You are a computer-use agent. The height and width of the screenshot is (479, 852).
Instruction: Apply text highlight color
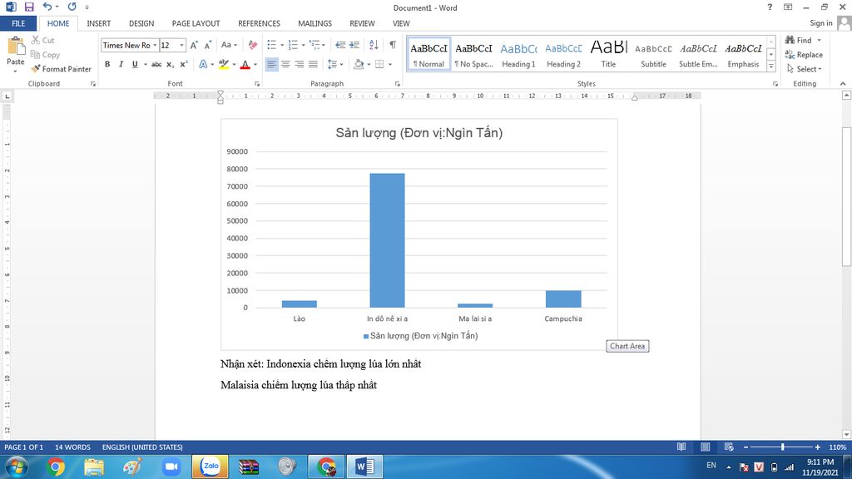click(223, 64)
